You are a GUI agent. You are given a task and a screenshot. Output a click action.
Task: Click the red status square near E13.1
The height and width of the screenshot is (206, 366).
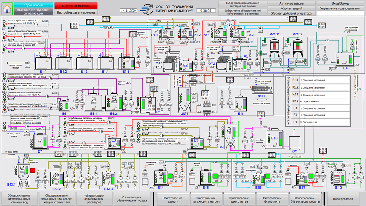[32, 171]
